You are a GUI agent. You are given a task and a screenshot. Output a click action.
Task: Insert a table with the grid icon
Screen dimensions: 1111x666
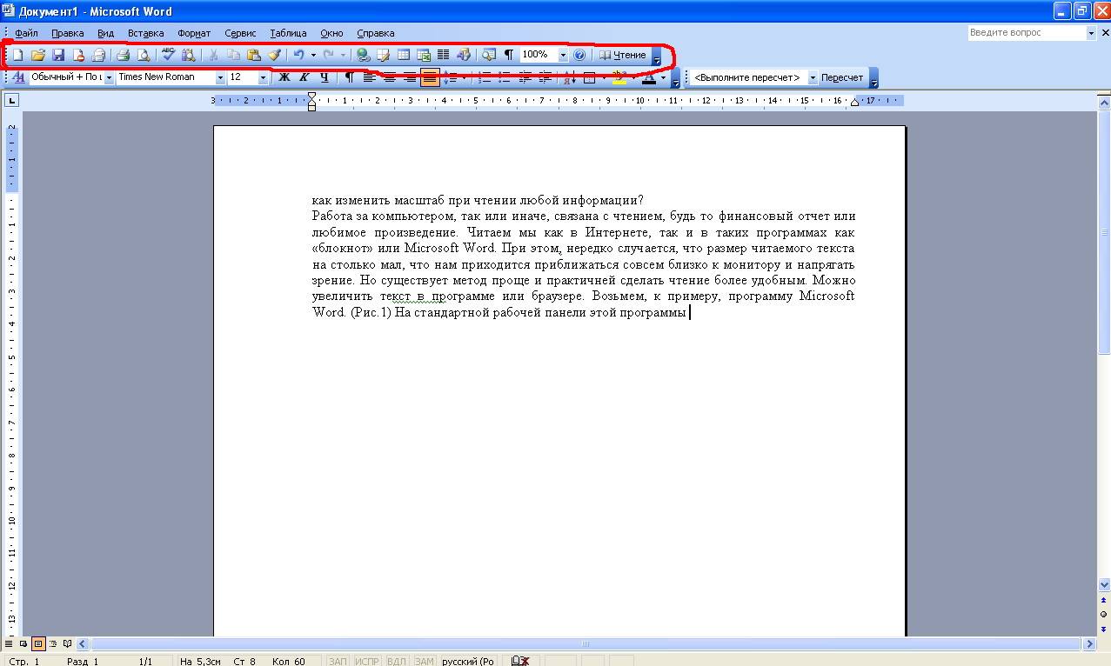pyautogui.click(x=403, y=55)
